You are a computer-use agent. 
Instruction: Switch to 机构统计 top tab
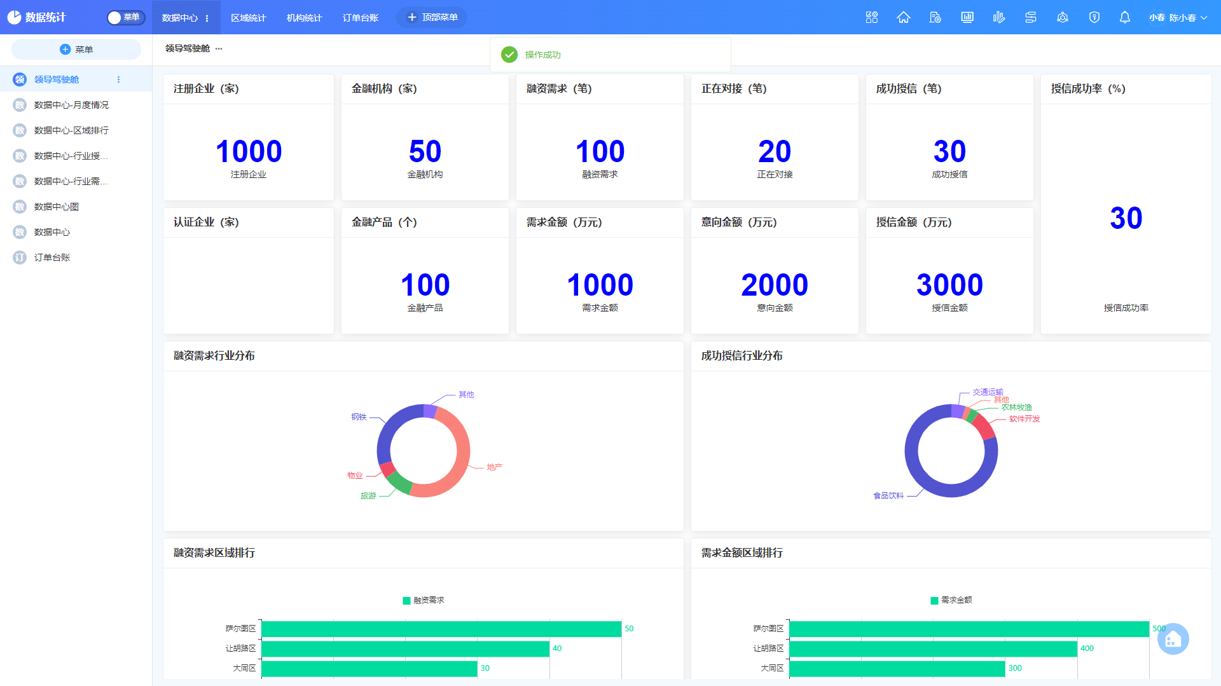(305, 18)
